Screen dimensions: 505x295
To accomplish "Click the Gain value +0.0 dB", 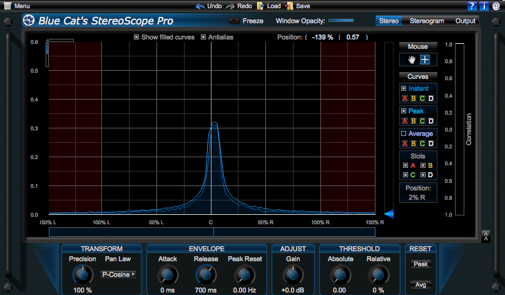I will tap(293, 290).
